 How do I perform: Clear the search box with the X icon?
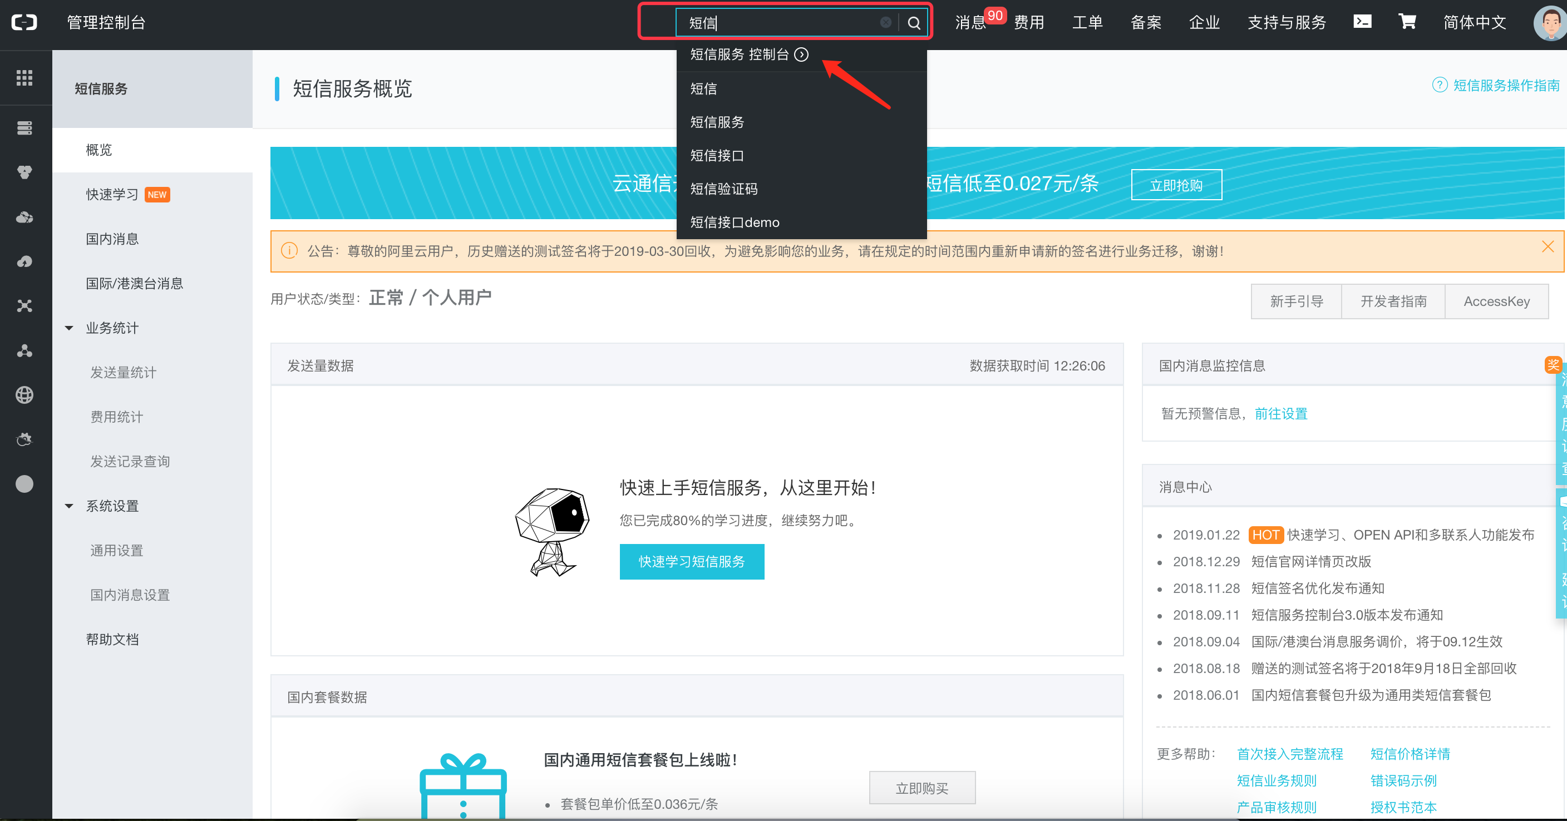[886, 22]
